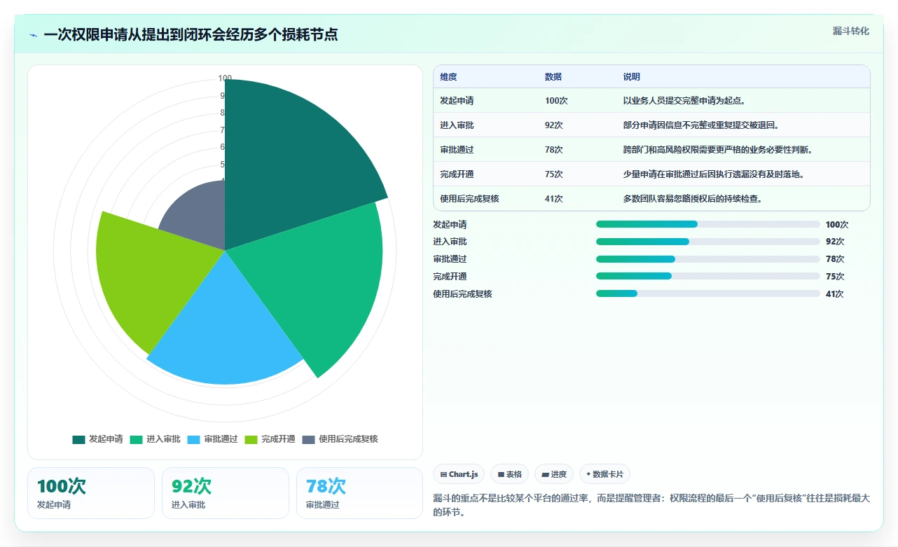The width and height of the screenshot is (898, 547).
Task: Click the 维度 column header
Action: click(448, 77)
